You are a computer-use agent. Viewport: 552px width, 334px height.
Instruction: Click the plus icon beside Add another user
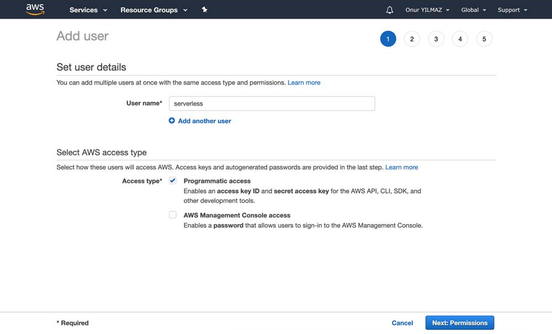tap(172, 121)
